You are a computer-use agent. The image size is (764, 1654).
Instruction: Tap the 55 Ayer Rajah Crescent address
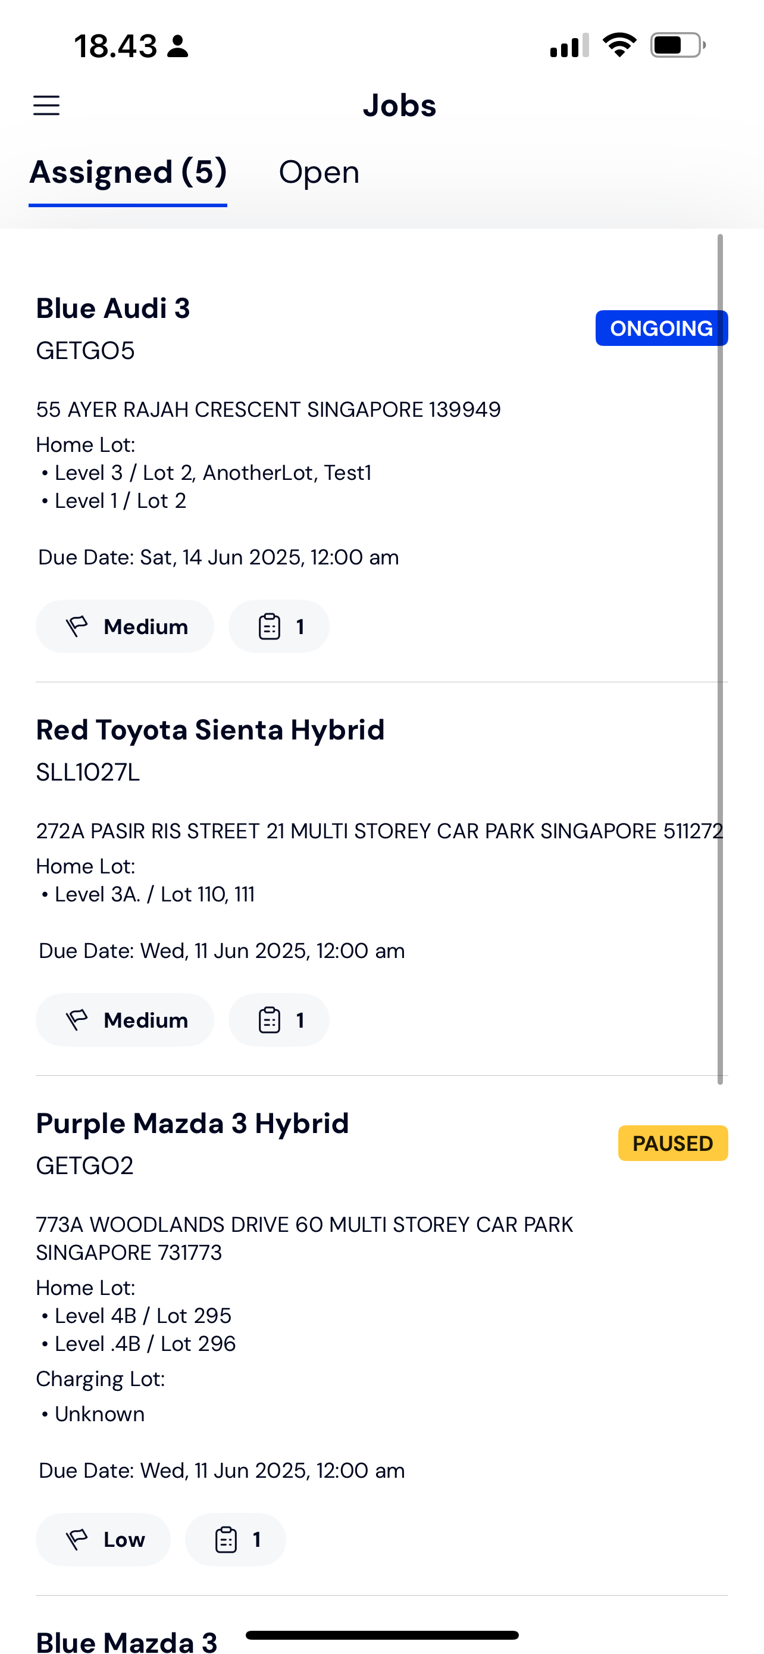[x=268, y=410]
